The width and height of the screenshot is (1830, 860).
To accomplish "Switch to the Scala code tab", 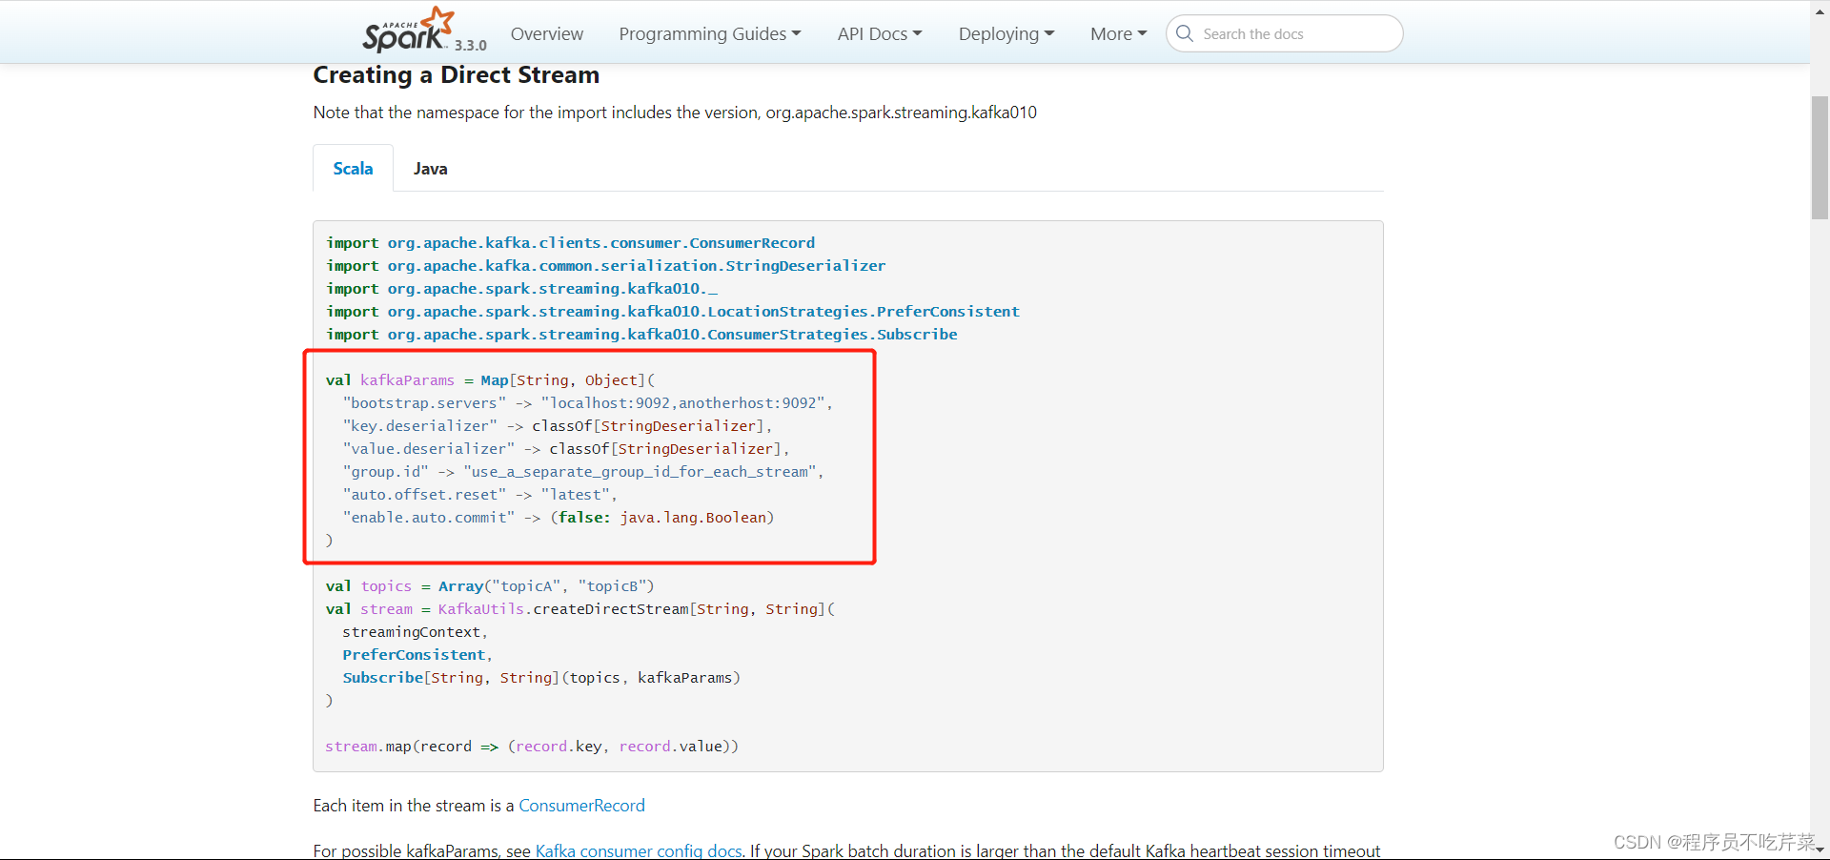I will click(x=353, y=169).
